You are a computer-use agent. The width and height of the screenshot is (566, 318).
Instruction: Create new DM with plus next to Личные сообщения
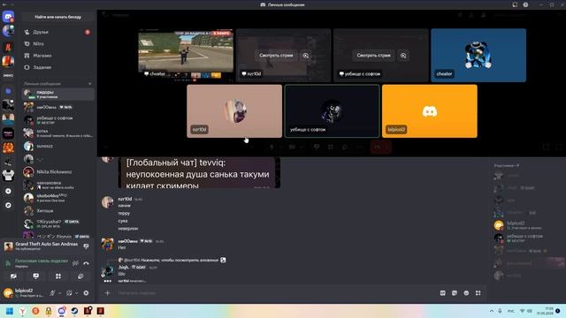(90, 84)
